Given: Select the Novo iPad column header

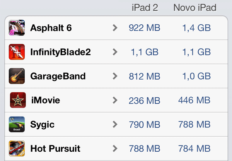Looking at the screenshot, I should coord(195,8).
